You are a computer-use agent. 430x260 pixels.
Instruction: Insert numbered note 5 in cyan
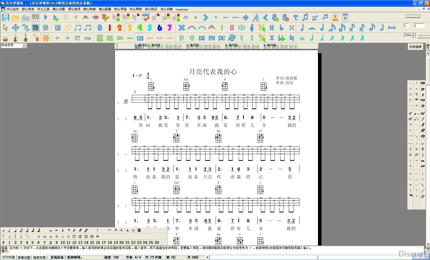click(150, 28)
